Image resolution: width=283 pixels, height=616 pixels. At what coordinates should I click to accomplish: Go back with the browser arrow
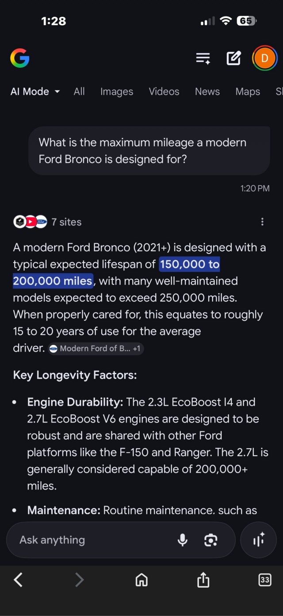tap(18, 580)
